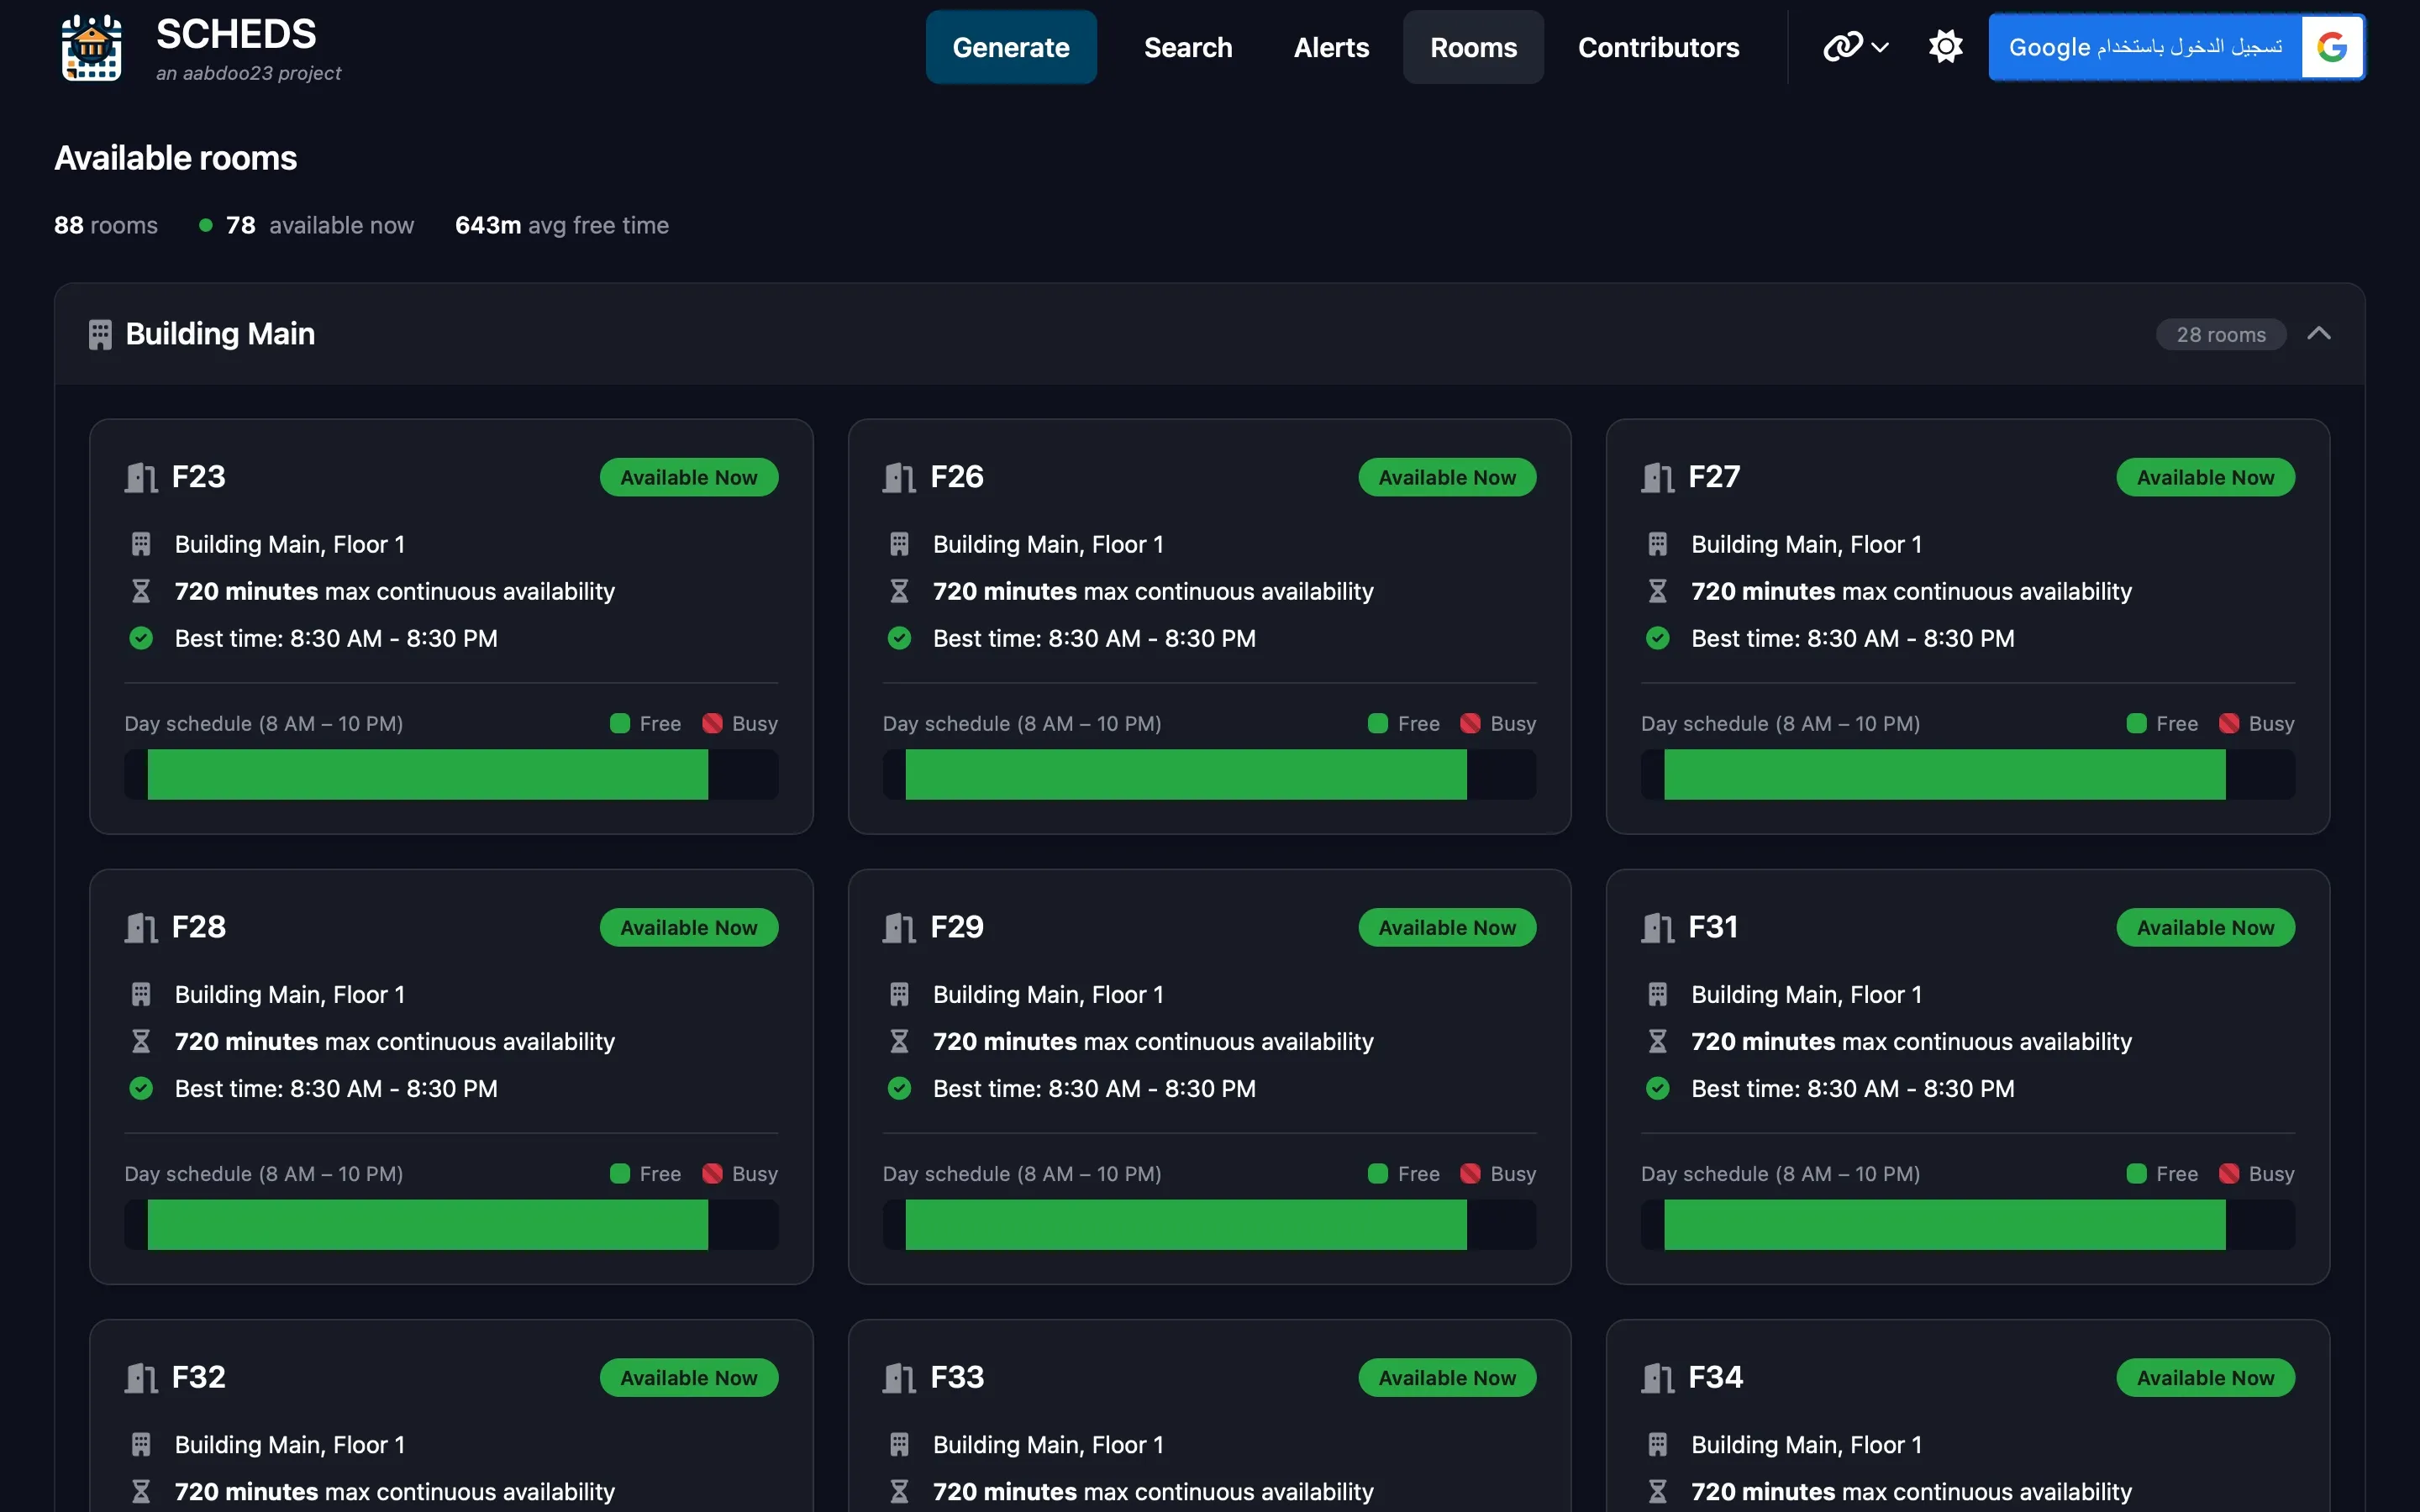
Task: Click the door icon beside F28
Action: click(141, 927)
